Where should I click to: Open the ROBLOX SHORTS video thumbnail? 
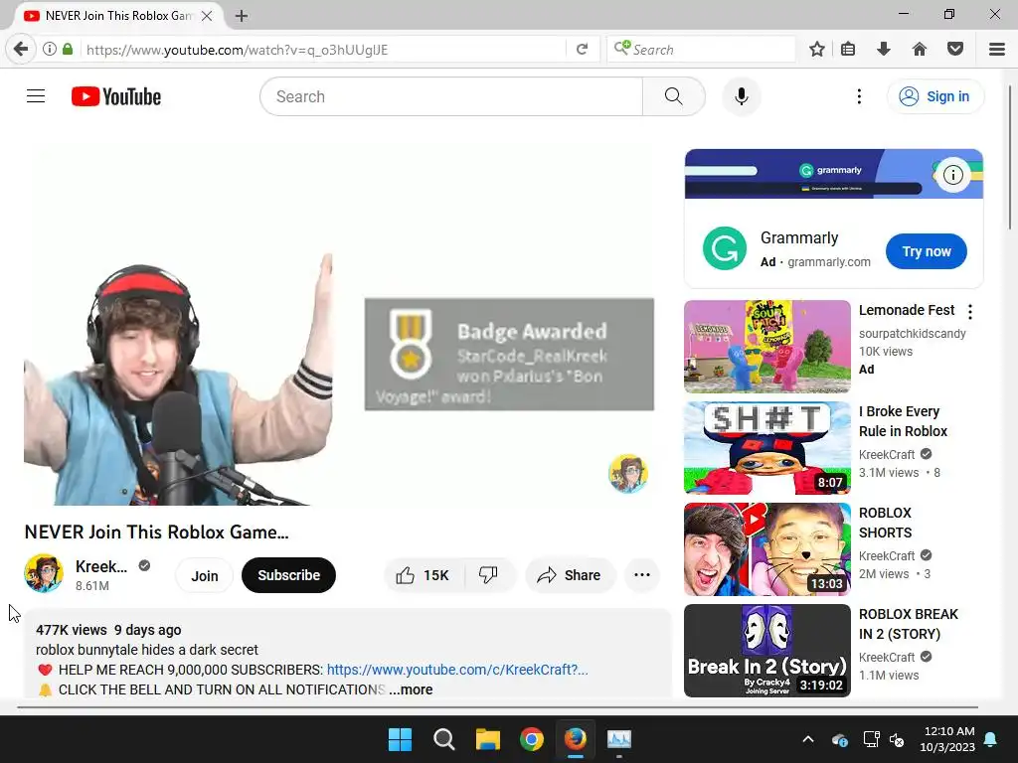[x=766, y=548]
